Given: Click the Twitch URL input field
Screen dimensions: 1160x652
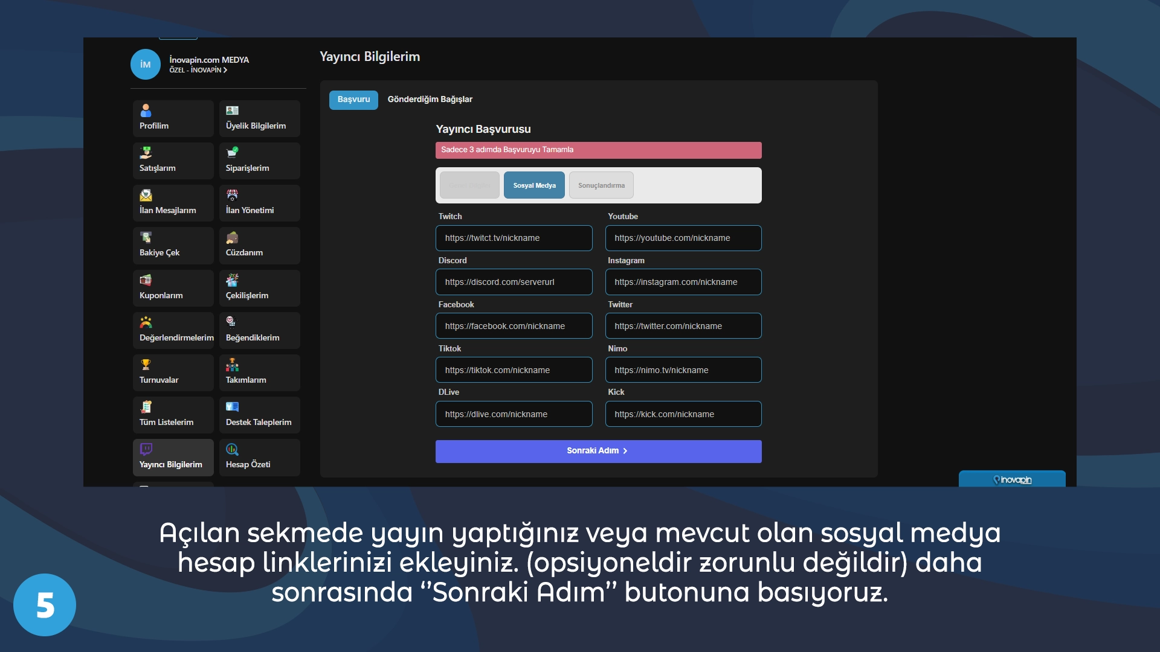Looking at the screenshot, I should click(514, 238).
